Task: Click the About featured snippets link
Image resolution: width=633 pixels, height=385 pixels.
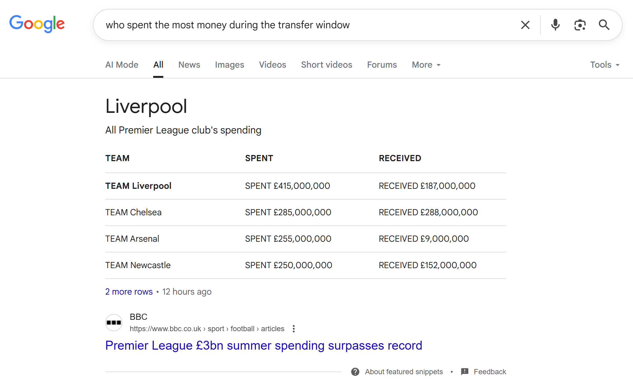Action: coord(404,372)
